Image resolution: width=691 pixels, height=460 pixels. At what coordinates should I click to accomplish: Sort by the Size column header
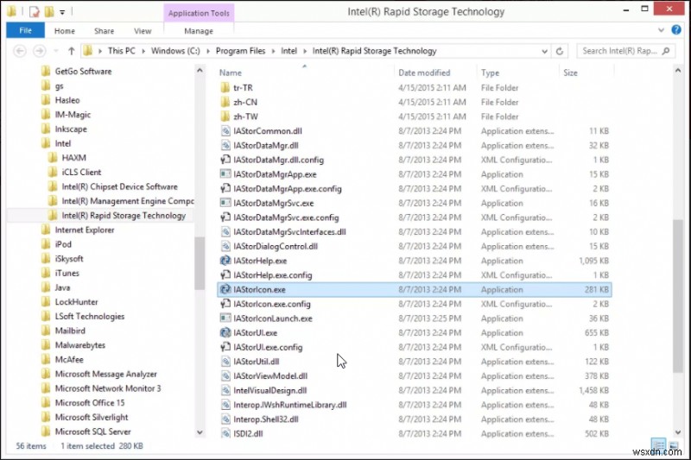570,72
